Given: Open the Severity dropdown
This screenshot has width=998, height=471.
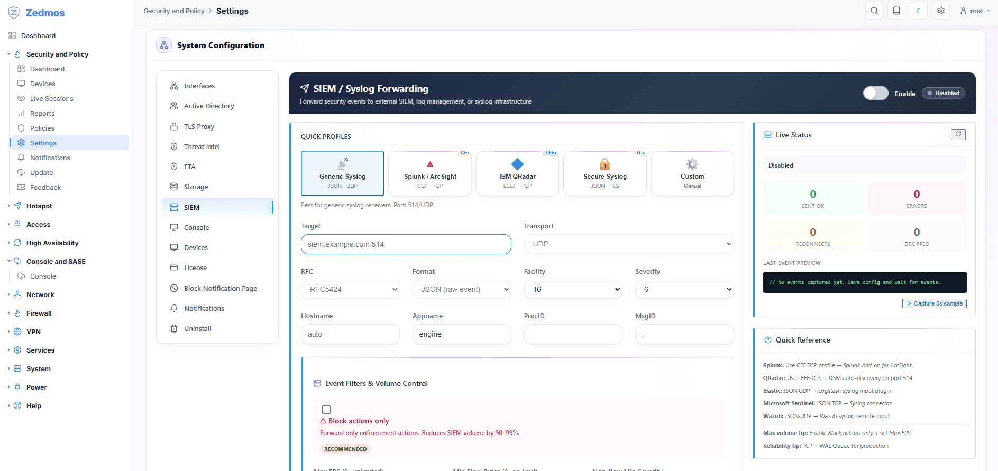Looking at the screenshot, I should 684,289.
